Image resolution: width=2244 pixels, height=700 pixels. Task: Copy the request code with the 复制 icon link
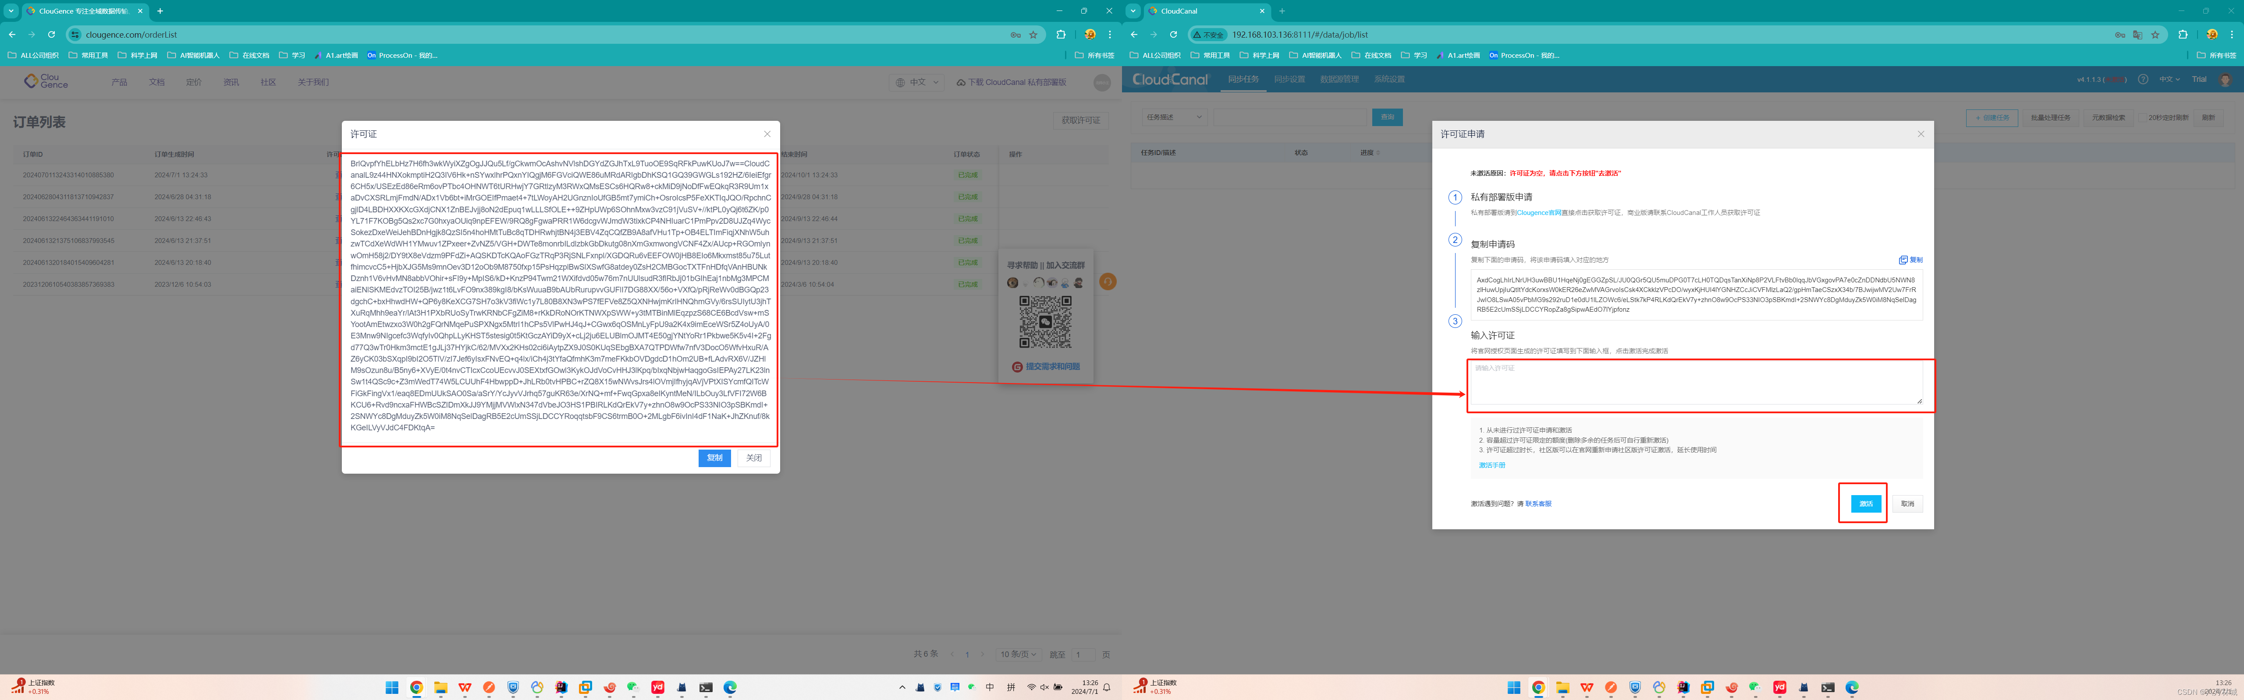point(1910,260)
